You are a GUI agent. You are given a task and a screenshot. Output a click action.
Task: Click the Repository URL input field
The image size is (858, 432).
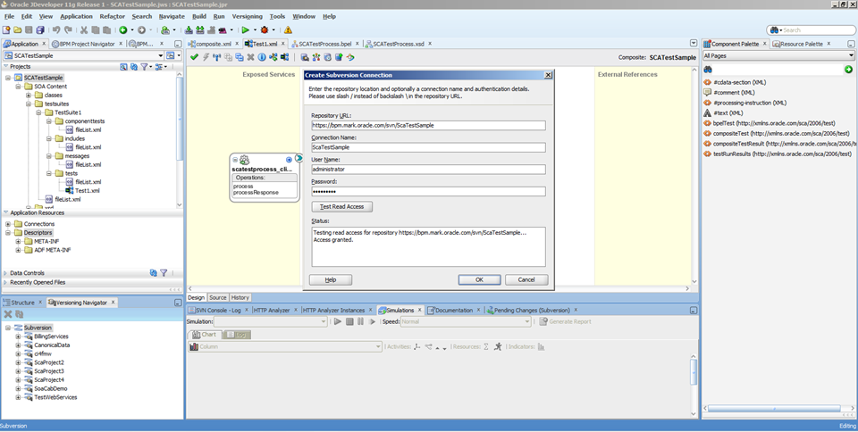(428, 126)
